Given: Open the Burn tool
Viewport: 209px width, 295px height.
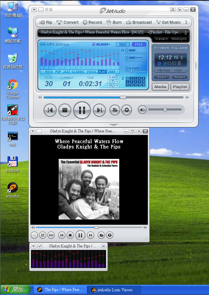Looking at the screenshot, I should click(x=114, y=22).
